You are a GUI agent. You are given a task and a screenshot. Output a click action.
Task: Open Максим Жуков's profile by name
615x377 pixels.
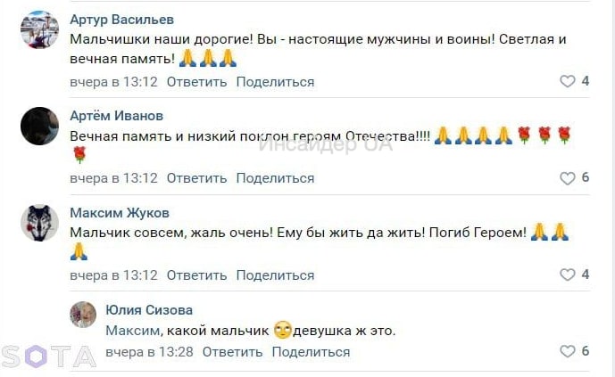tap(120, 213)
